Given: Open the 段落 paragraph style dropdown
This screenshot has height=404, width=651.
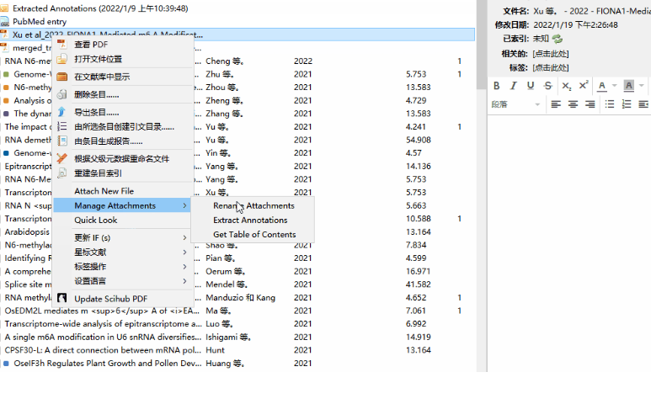Looking at the screenshot, I should 515,104.
